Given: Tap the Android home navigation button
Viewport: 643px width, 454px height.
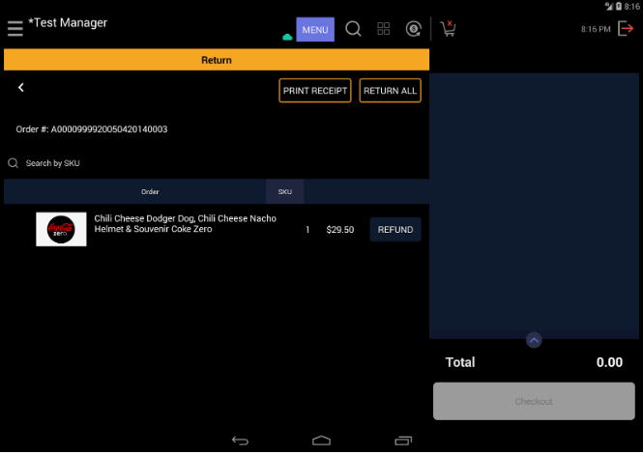Looking at the screenshot, I should (x=321, y=440).
